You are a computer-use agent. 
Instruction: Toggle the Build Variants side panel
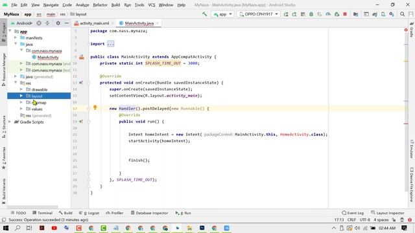pos(4,191)
